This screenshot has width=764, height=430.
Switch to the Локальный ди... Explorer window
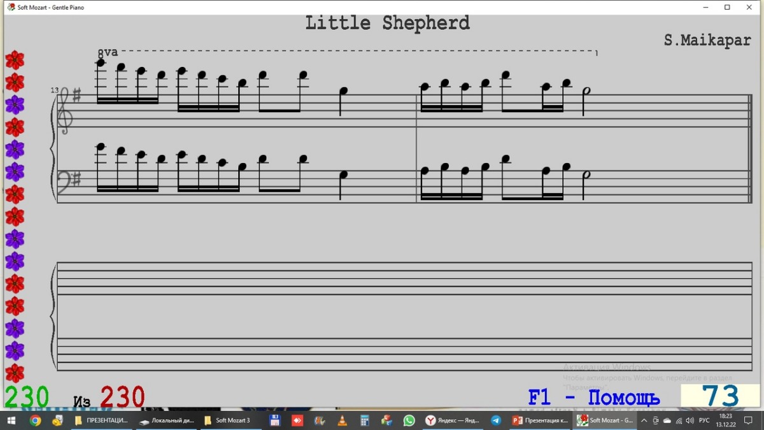167,420
